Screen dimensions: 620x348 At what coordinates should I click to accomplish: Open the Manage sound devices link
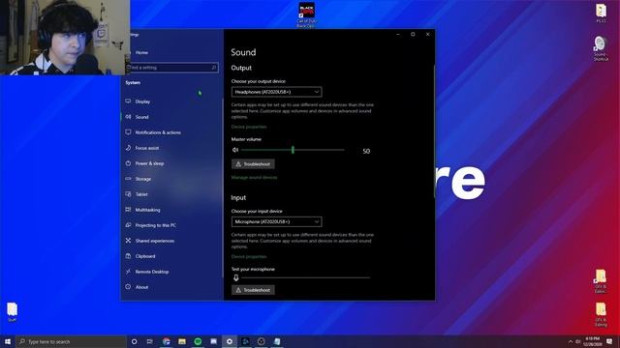254,178
